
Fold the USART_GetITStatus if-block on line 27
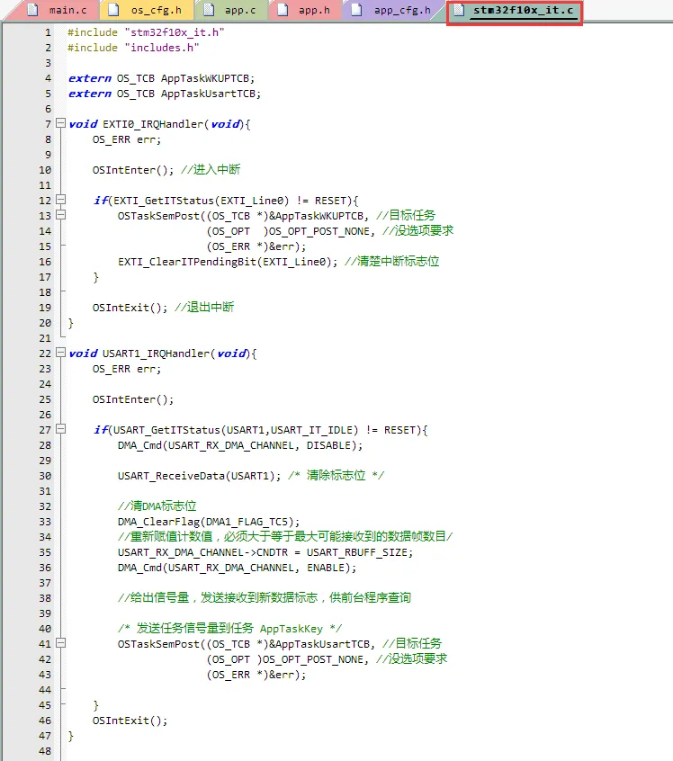60,430
